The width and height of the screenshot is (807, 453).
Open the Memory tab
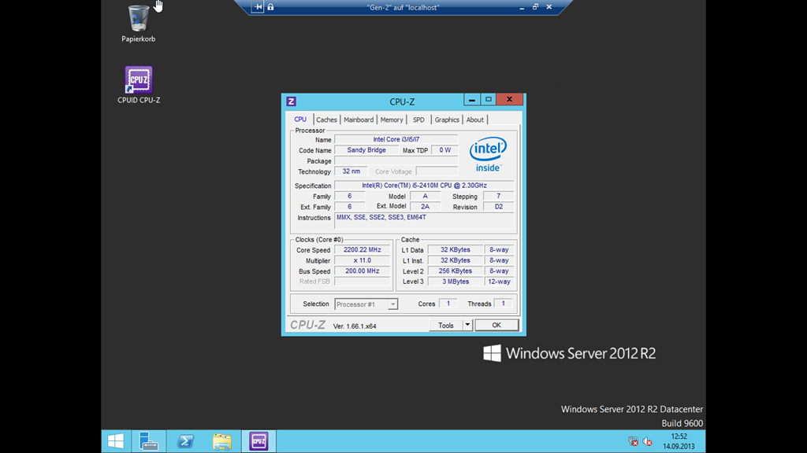(392, 120)
